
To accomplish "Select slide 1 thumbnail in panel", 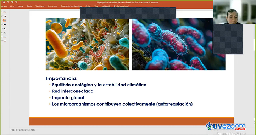I will pyautogui.click(x=5, y=12).
